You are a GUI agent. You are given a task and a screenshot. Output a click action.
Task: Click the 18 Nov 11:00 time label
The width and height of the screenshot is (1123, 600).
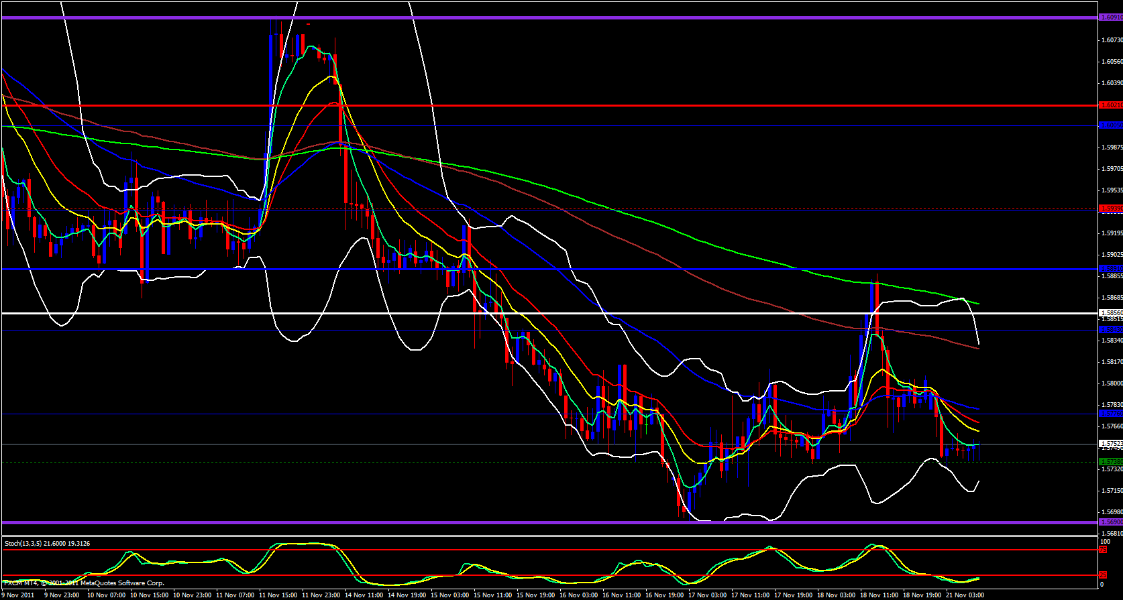[x=879, y=595]
